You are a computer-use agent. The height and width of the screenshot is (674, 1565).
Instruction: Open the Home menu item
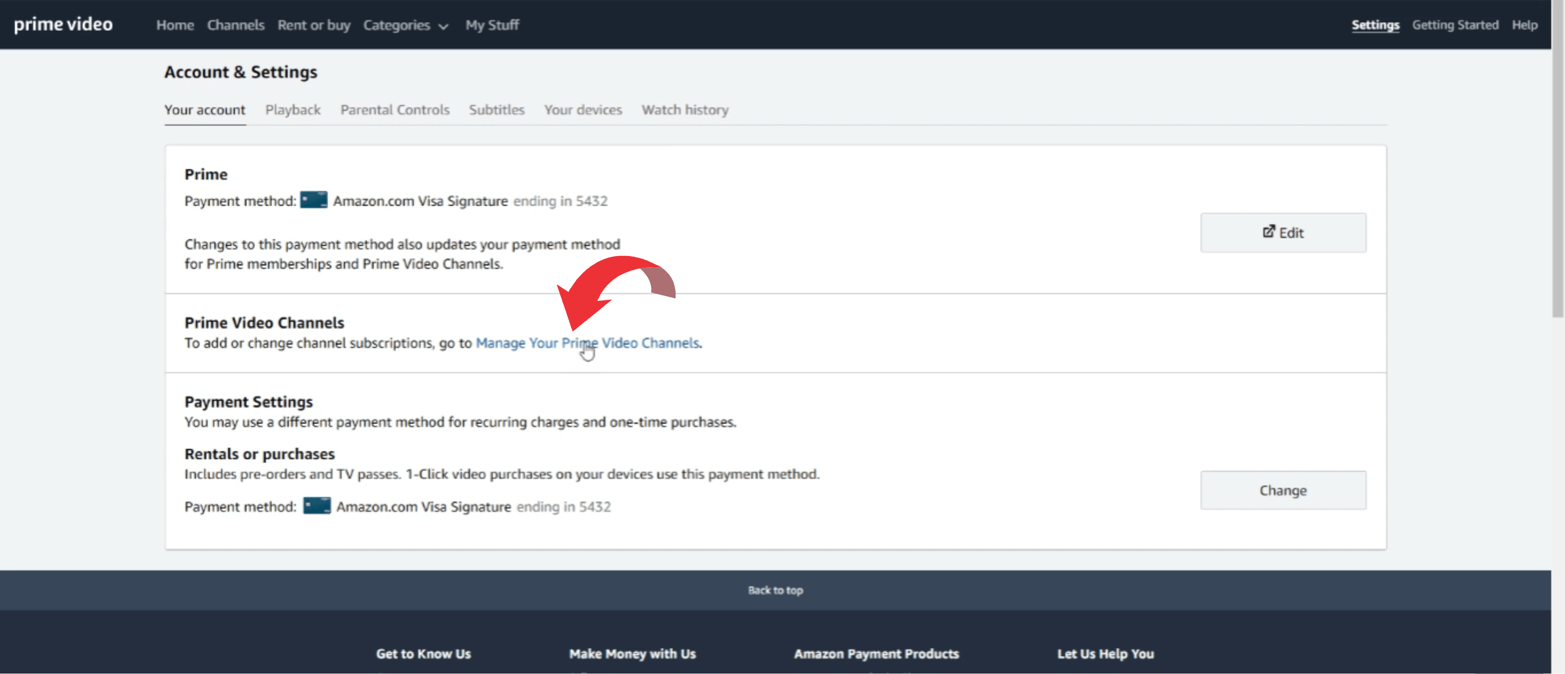[x=174, y=25]
